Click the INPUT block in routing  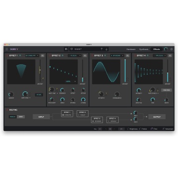(x=41, y=117)
